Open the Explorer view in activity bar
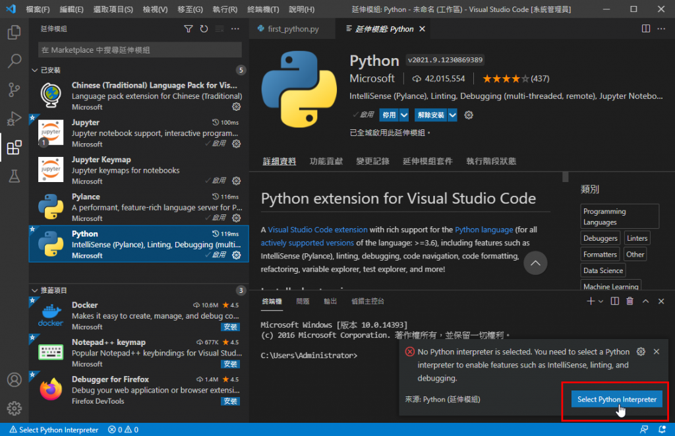Viewport: 675px width, 436px height. point(15,32)
